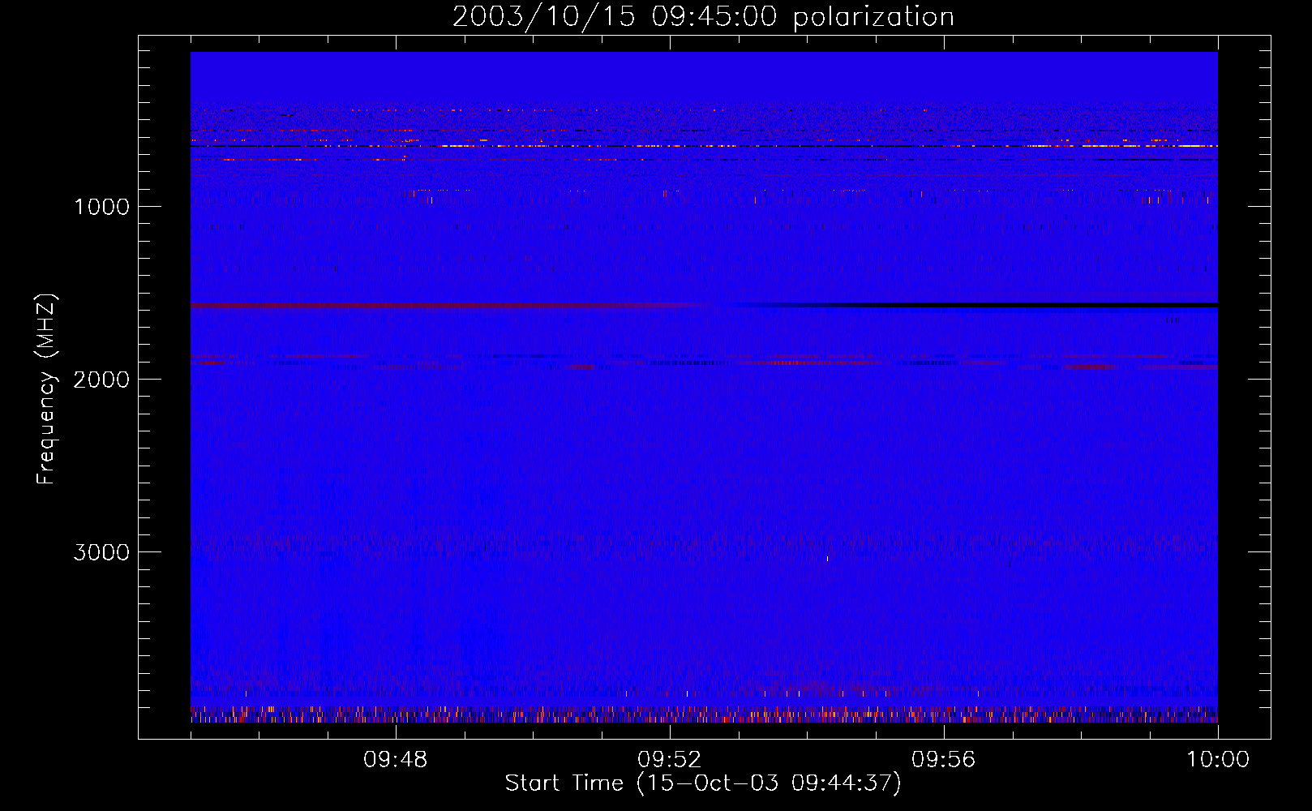
Task: Click the 09:52 time axis label
Action: [670, 760]
